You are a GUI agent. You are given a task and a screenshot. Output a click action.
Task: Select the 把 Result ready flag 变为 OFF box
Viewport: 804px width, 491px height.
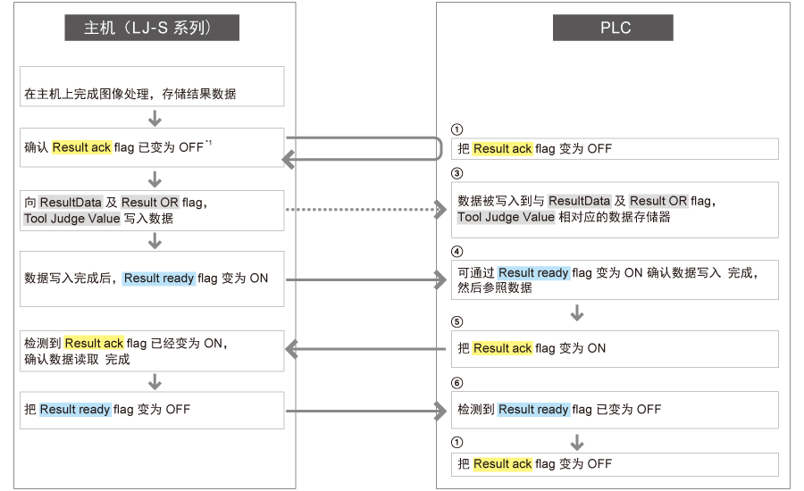click(152, 410)
